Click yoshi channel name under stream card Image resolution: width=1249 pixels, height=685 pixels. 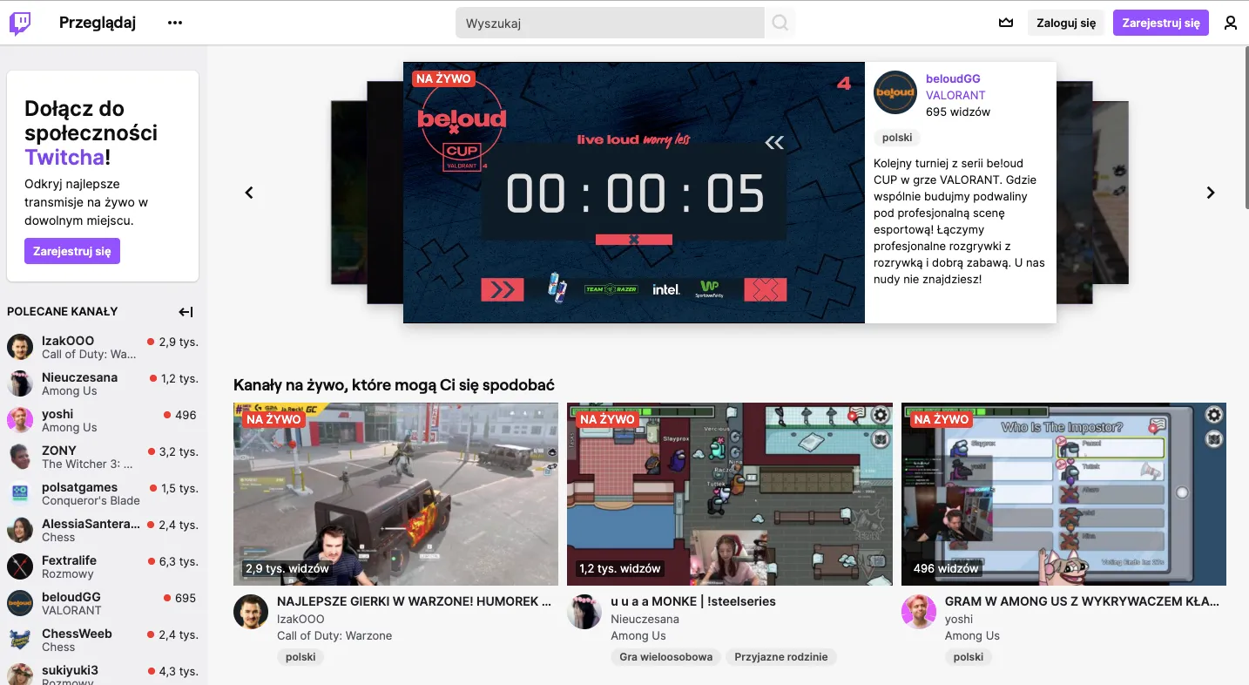coord(959,619)
